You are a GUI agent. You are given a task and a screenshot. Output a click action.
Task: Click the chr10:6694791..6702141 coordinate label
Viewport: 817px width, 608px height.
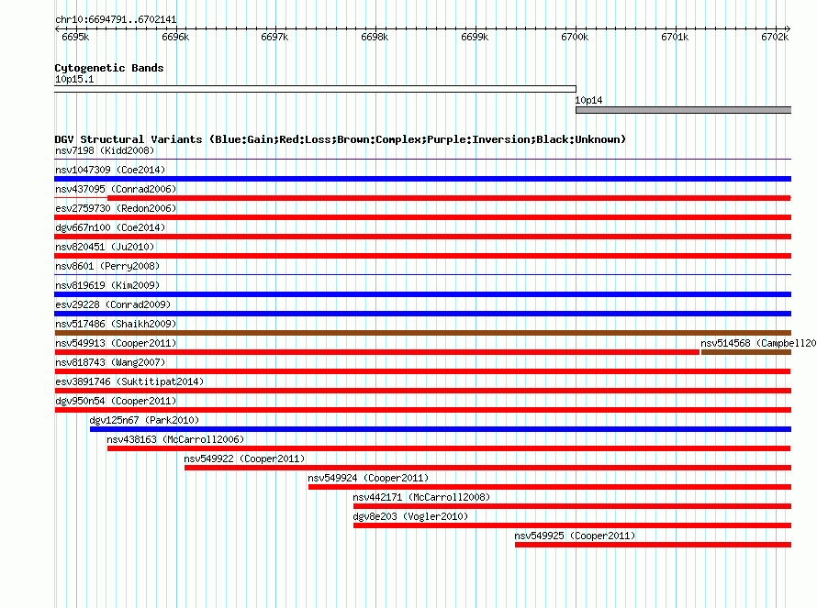(116, 20)
